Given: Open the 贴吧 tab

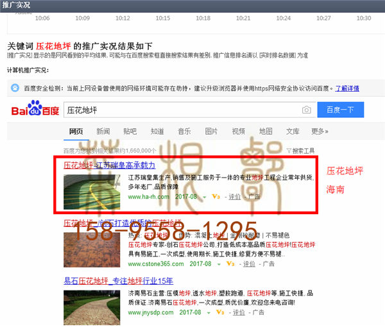Looking at the screenshot, I should 130,131.
